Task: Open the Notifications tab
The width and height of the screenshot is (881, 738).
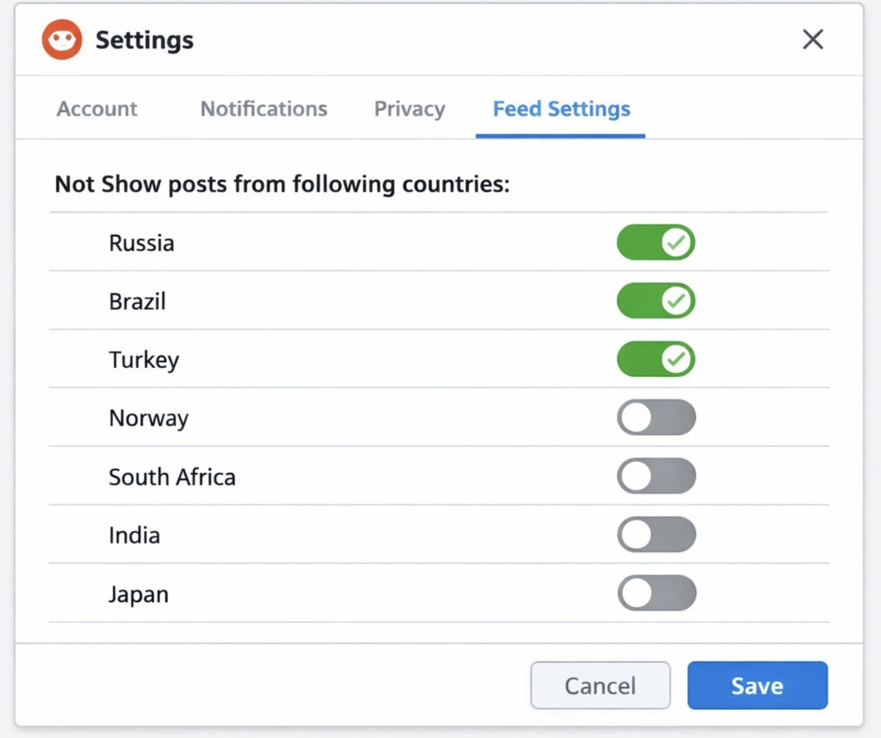Action: [264, 108]
